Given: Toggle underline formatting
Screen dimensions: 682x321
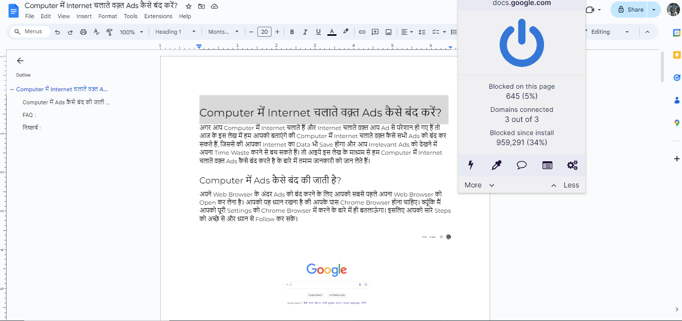Looking at the screenshot, I should 318,32.
